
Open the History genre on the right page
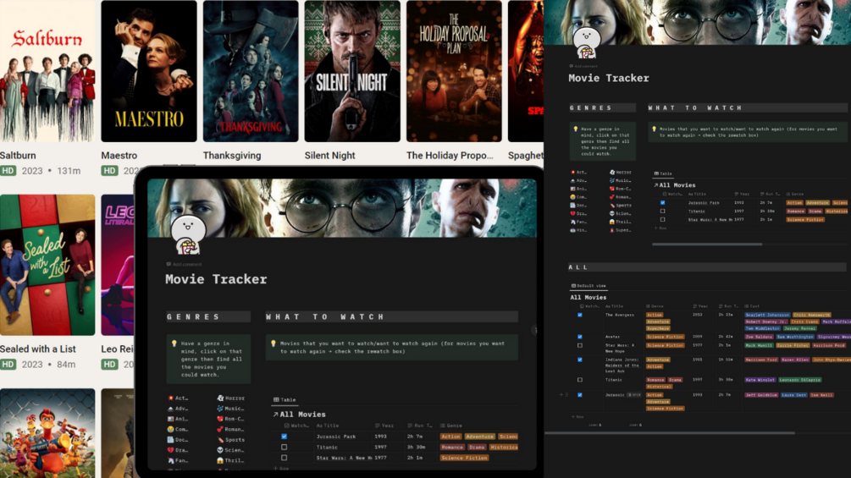(578, 230)
